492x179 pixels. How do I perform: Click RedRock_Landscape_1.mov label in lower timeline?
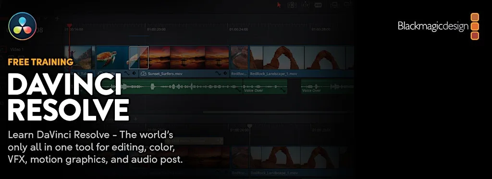coord(274,173)
